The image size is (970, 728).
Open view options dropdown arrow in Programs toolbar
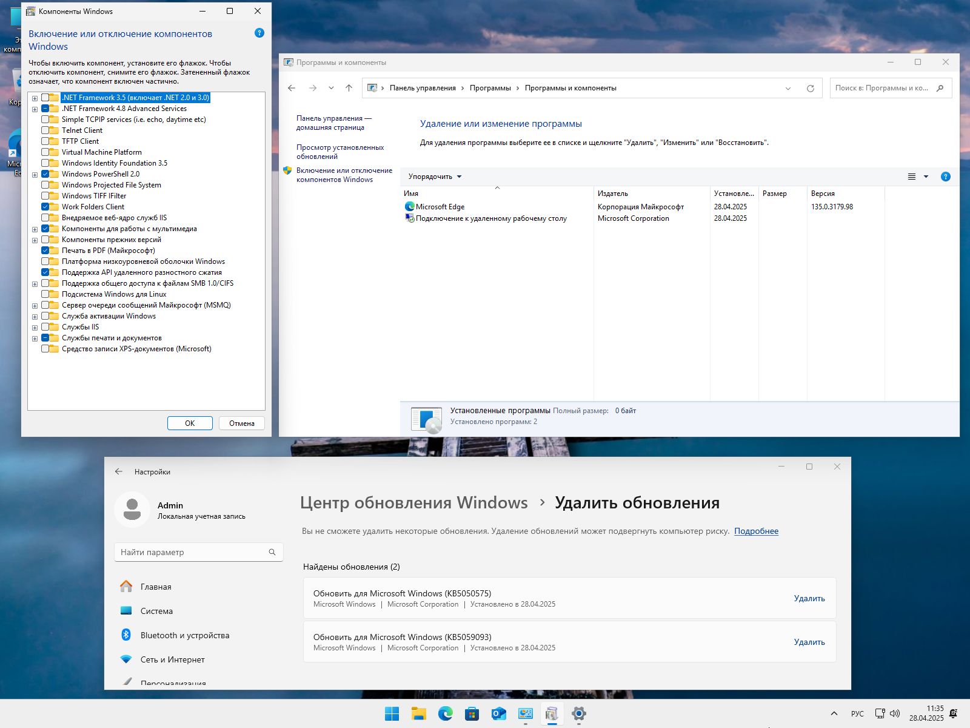926,177
